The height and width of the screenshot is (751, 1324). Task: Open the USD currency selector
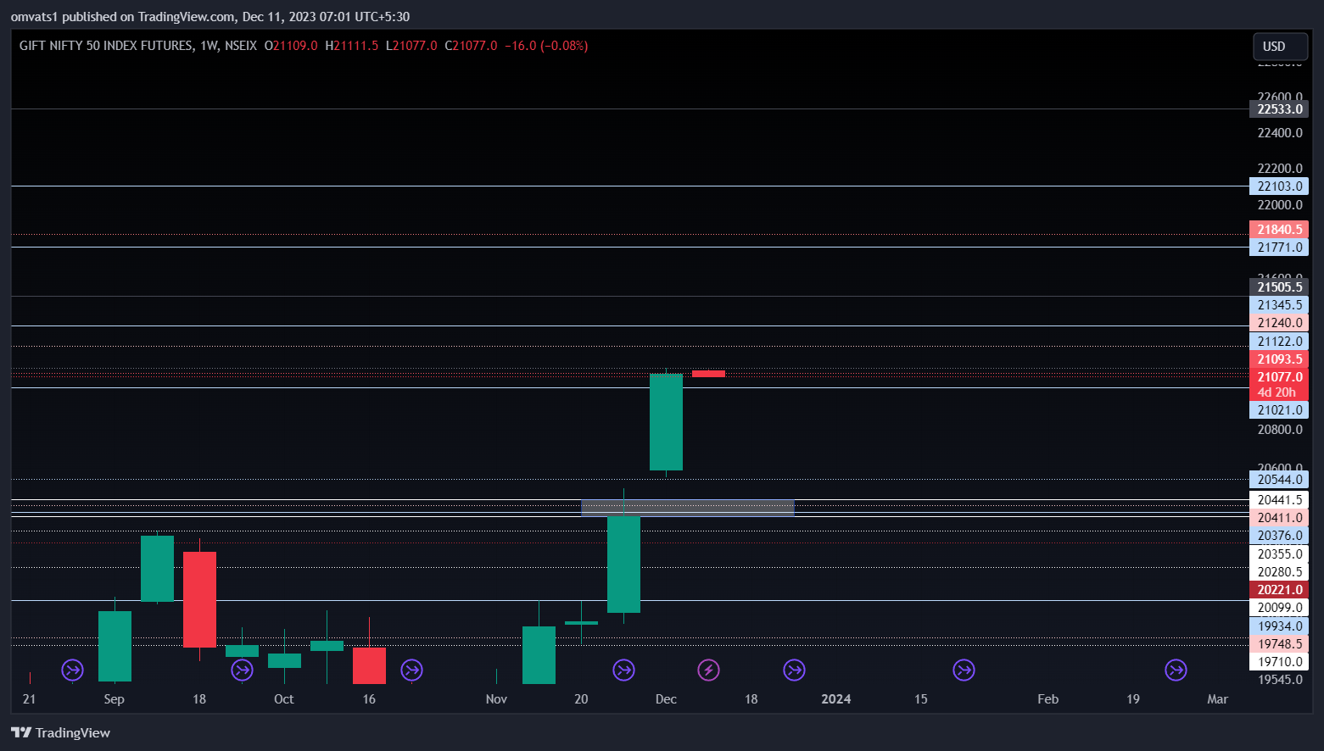pos(1280,47)
